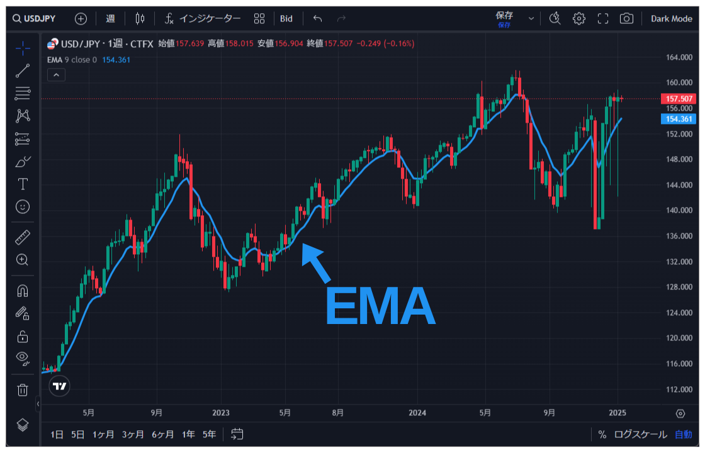
Task: Toggle percent scale %
Action: [602, 435]
